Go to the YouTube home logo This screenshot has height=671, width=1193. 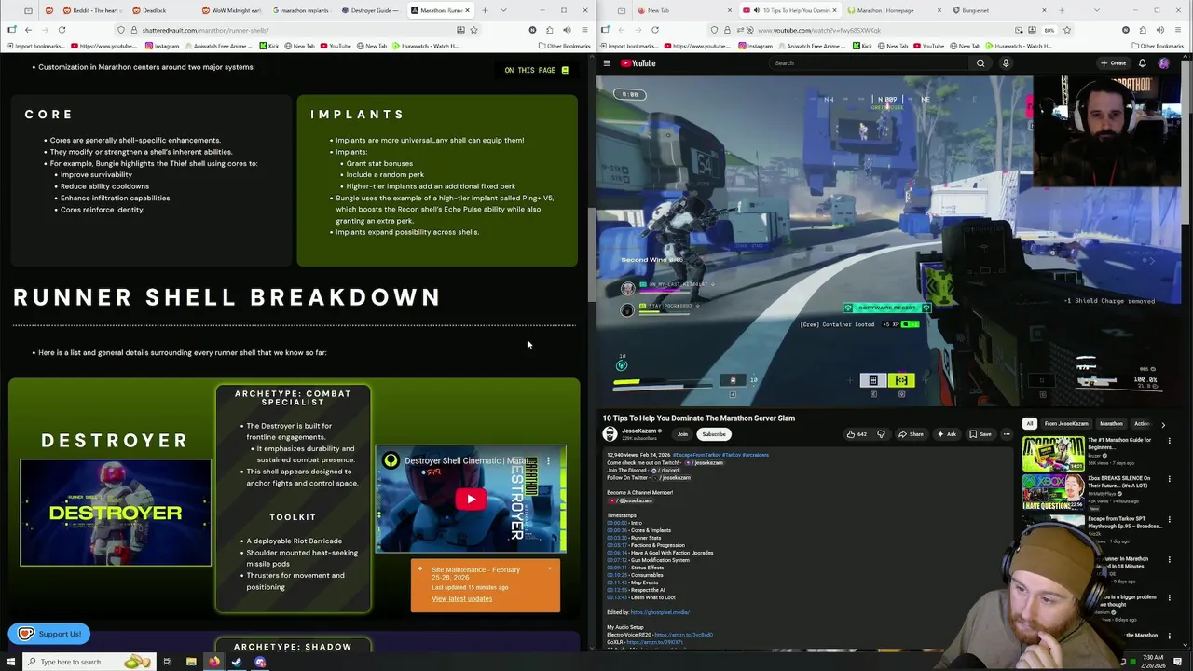coord(638,63)
